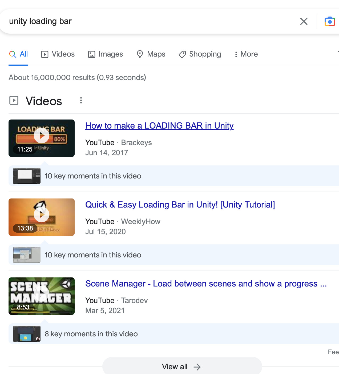Open the Brackeys loading bar tutorial link
This screenshot has height=374, width=339.
pos(159,126)
